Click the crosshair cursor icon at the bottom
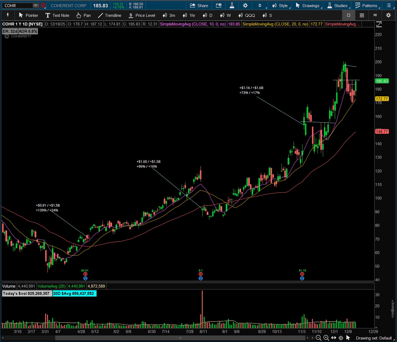This screenshot has width=397, height=342. [341, 338]
